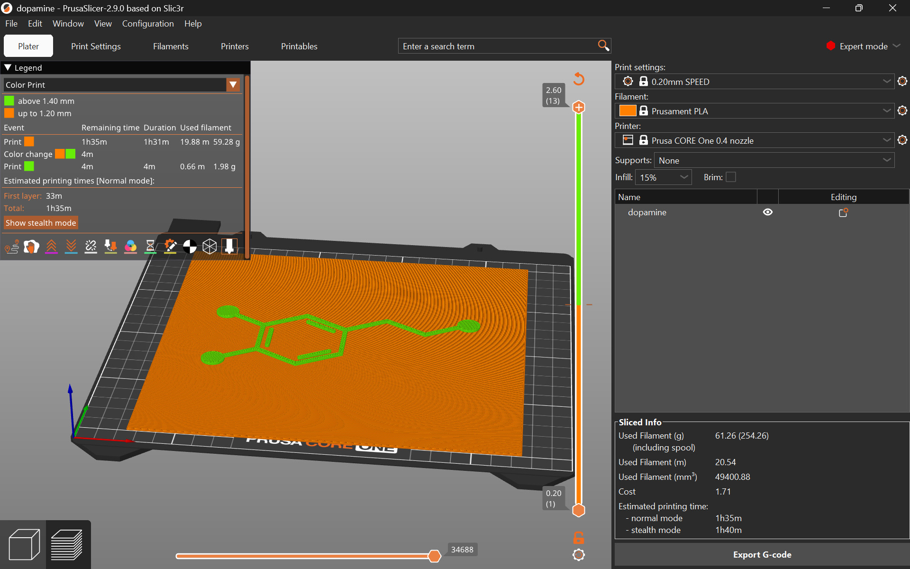The height and width of the screenshot is (569, 910).
Task: Toggle center of gravity marker icon
Action: pyautogui.click(x=190, y=247)
